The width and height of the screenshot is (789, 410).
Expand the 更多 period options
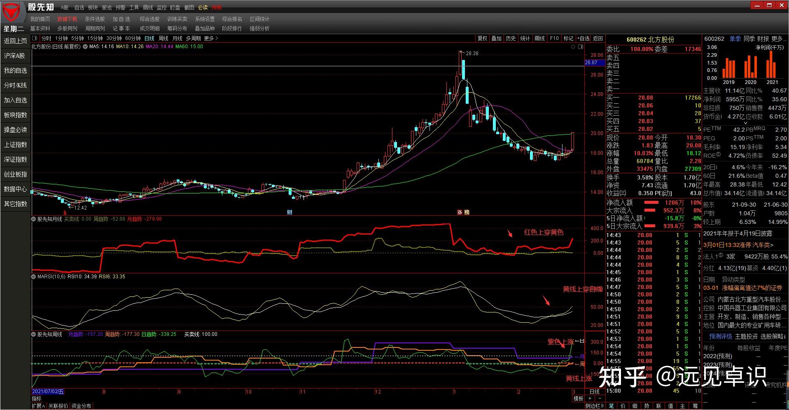point(209,38)
